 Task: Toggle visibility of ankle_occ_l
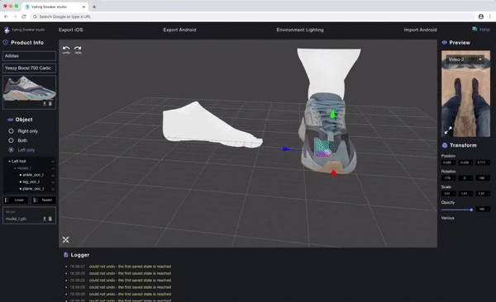[53, 175]
